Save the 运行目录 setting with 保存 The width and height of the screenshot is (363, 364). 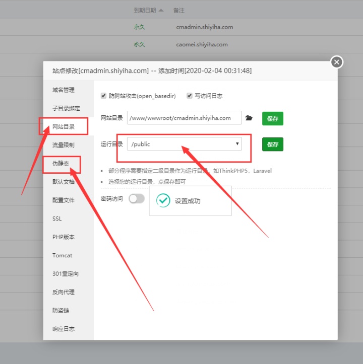tap(273, 144)
